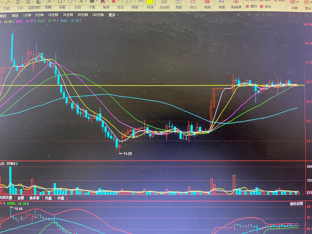Switch chart to 15分钟 period
Viewport: 312px width, 234px height.
[x=53, y=15]
